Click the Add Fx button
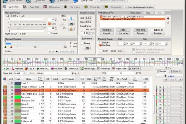Image resolution: width=186 pixels, height=124 pixels. [124, 30]
